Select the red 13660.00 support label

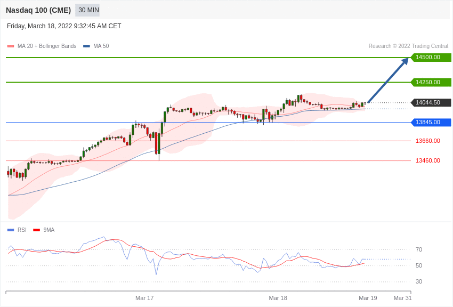(427, 141)
